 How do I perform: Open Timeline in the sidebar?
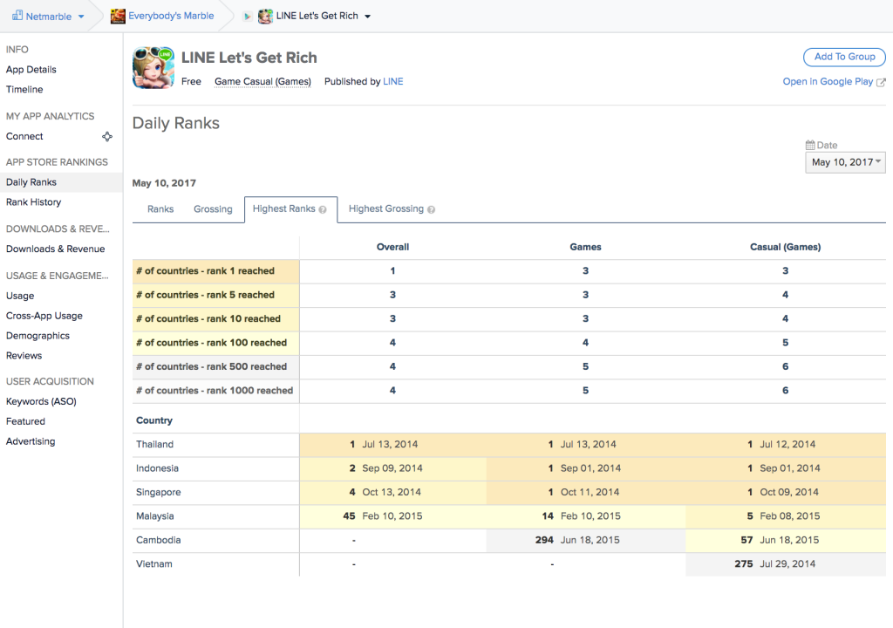click(24, 90)
